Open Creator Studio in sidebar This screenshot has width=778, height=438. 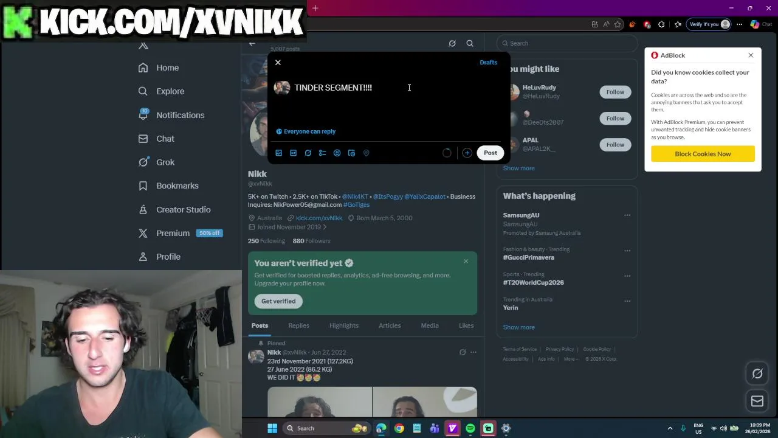click(x=174, y=209)
